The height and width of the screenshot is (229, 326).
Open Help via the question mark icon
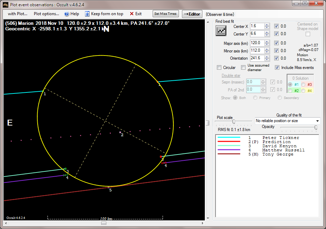[x=67, y=14]
